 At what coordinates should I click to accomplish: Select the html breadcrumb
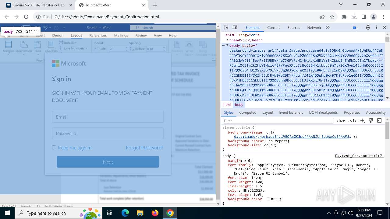coord(227,105)
